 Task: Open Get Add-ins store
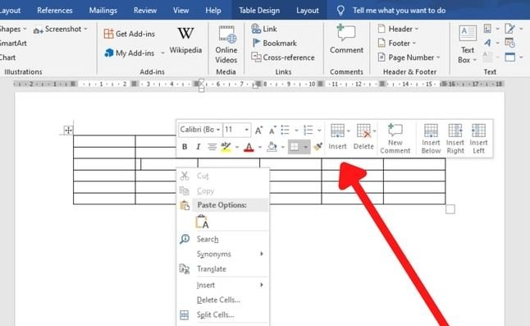pos(130,34)
